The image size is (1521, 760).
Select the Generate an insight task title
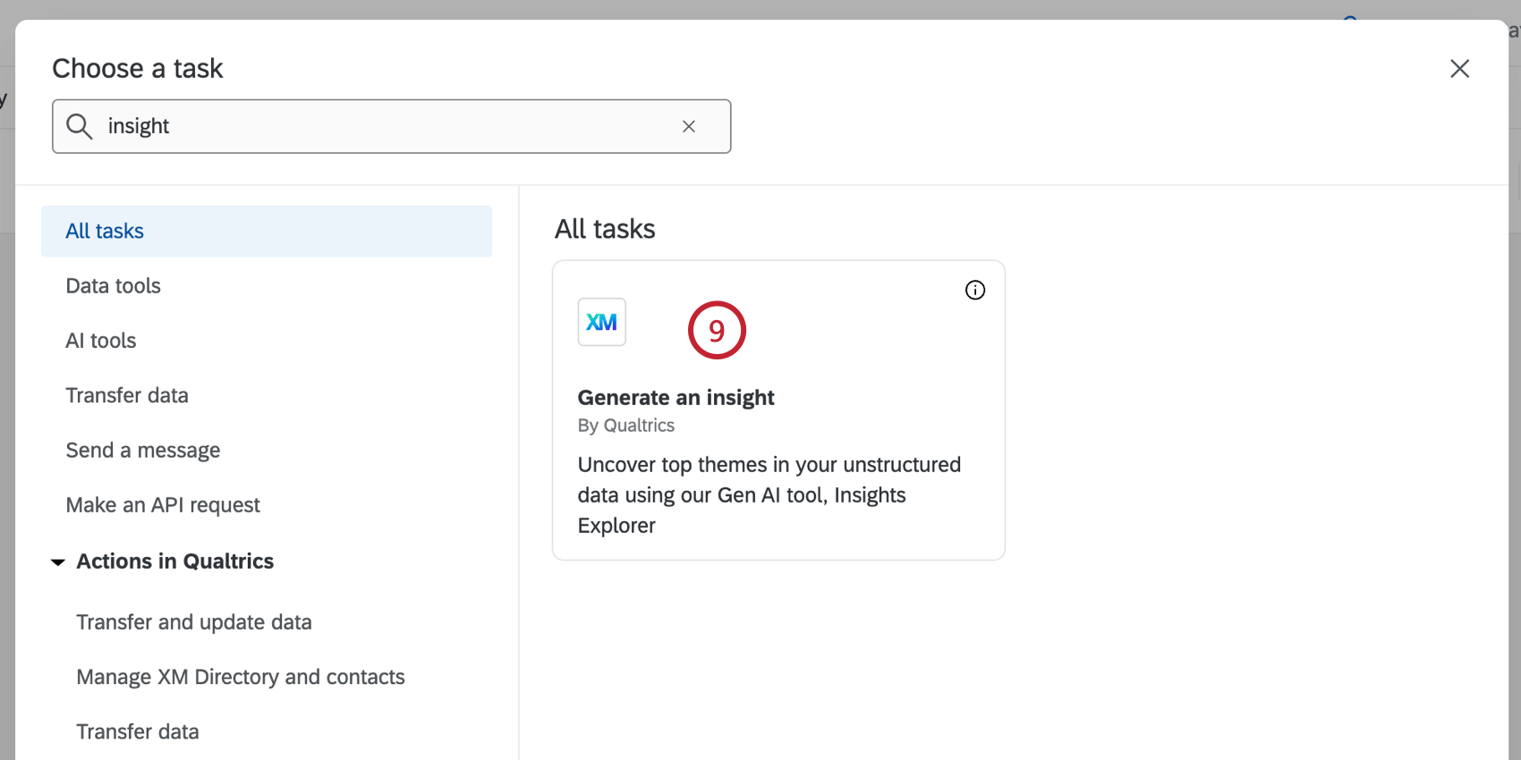pyautogui.click(x=676, y=398)
